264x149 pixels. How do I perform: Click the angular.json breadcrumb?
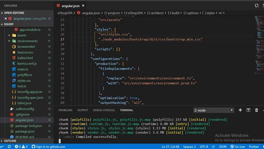[x=91, y=13]
